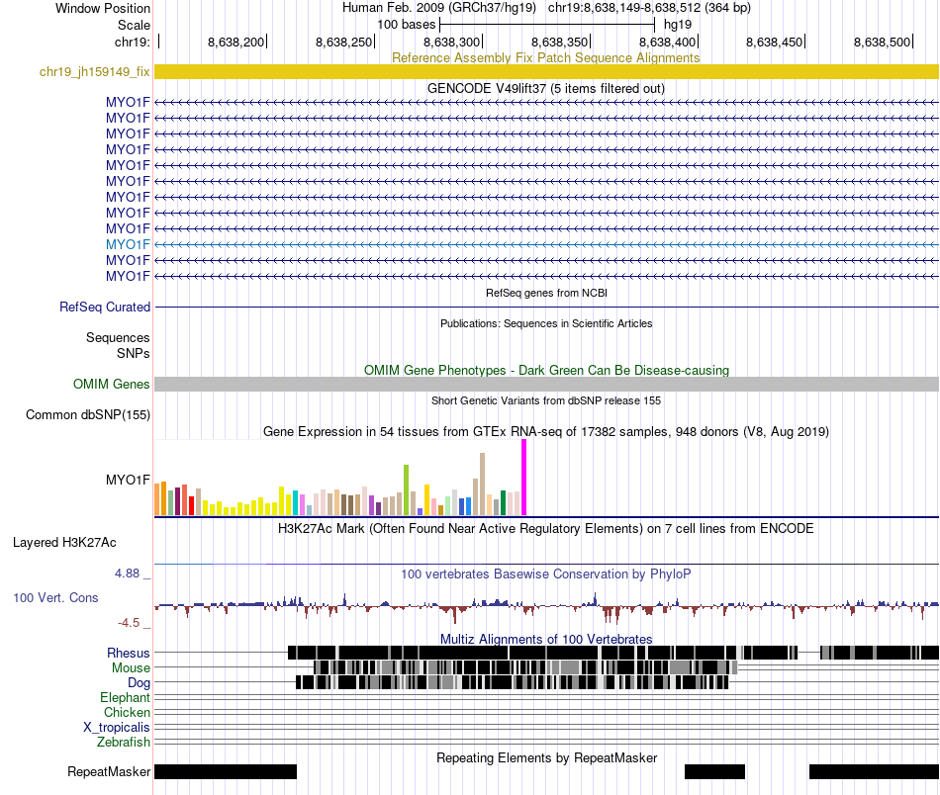940x795 pixels.
Task: Open 'Repeating Elements by RepeatMasker' track title
Action: click(x=546, y=757)
